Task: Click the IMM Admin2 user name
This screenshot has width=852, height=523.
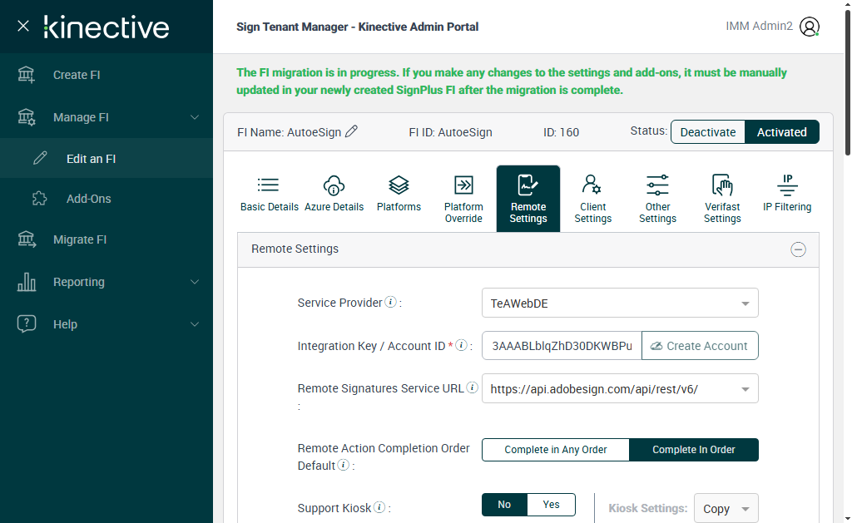Action: pos(759,26)
